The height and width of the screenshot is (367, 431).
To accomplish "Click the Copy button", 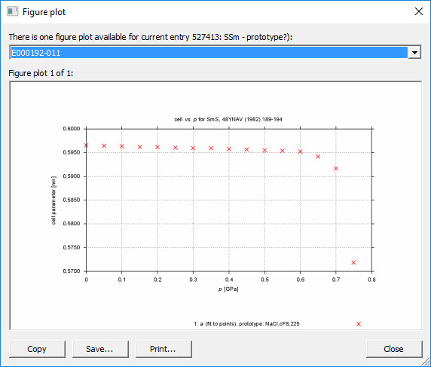I will (37, 349).
